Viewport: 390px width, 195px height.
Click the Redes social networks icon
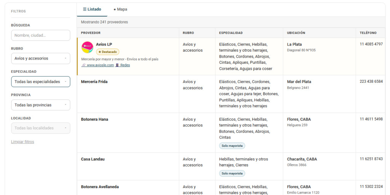click(117, 65)
